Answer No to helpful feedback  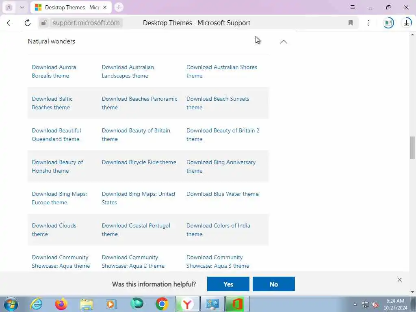[x=274, y=284]
